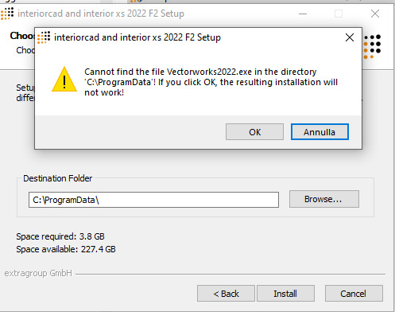Abort setup with the Cancel button

click(354, 294)
